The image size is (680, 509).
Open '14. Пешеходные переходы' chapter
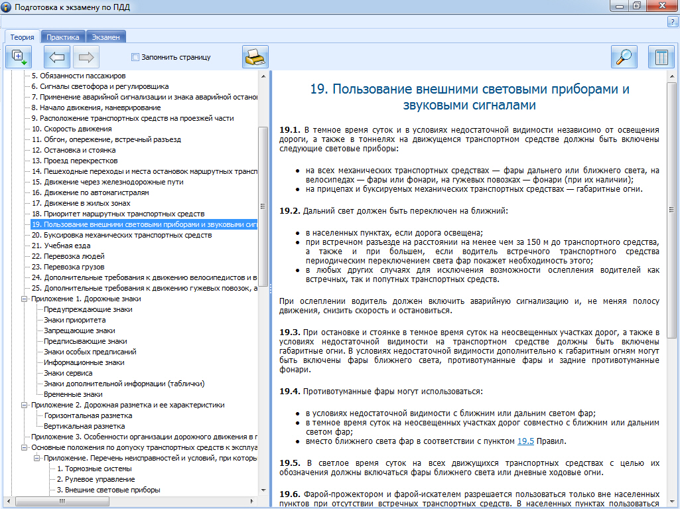coord(144,171)
